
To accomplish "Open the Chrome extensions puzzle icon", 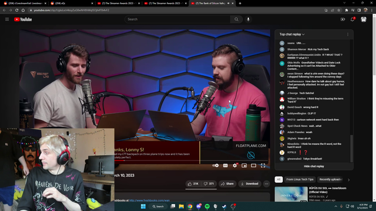I will 347,11.
